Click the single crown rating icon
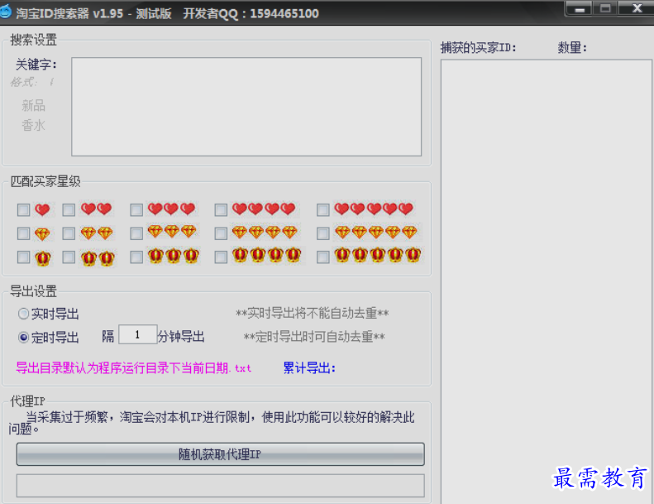 (42, 258)
